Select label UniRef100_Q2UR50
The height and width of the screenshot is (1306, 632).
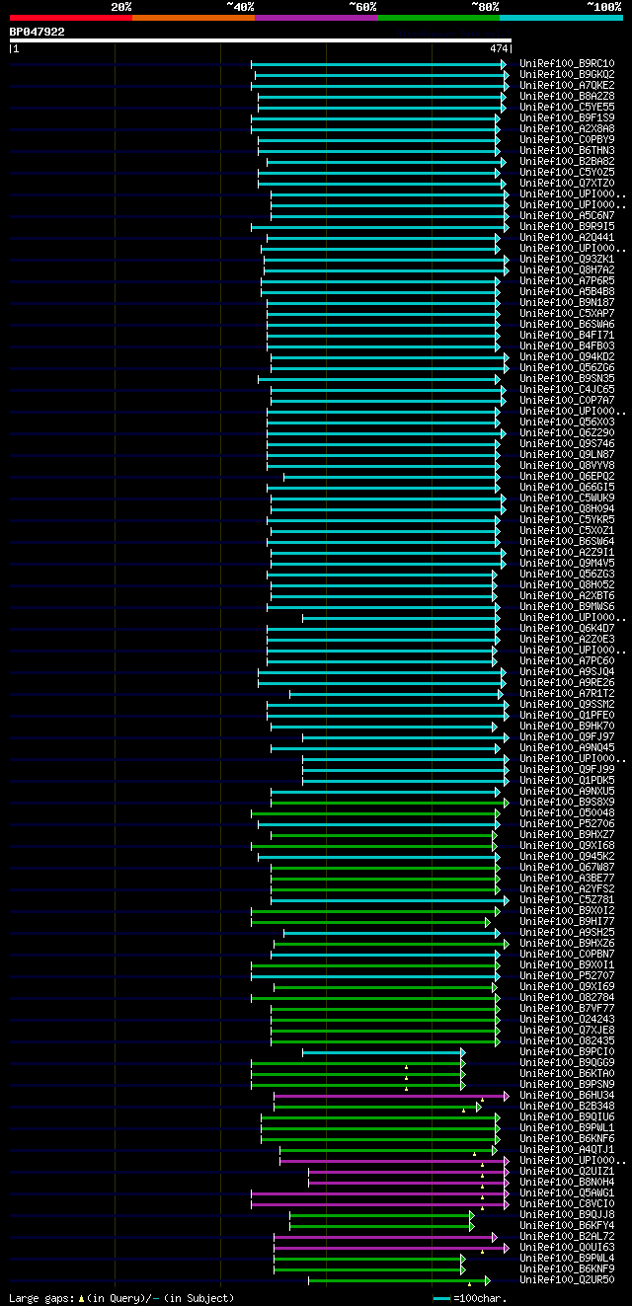[567, 1280]
